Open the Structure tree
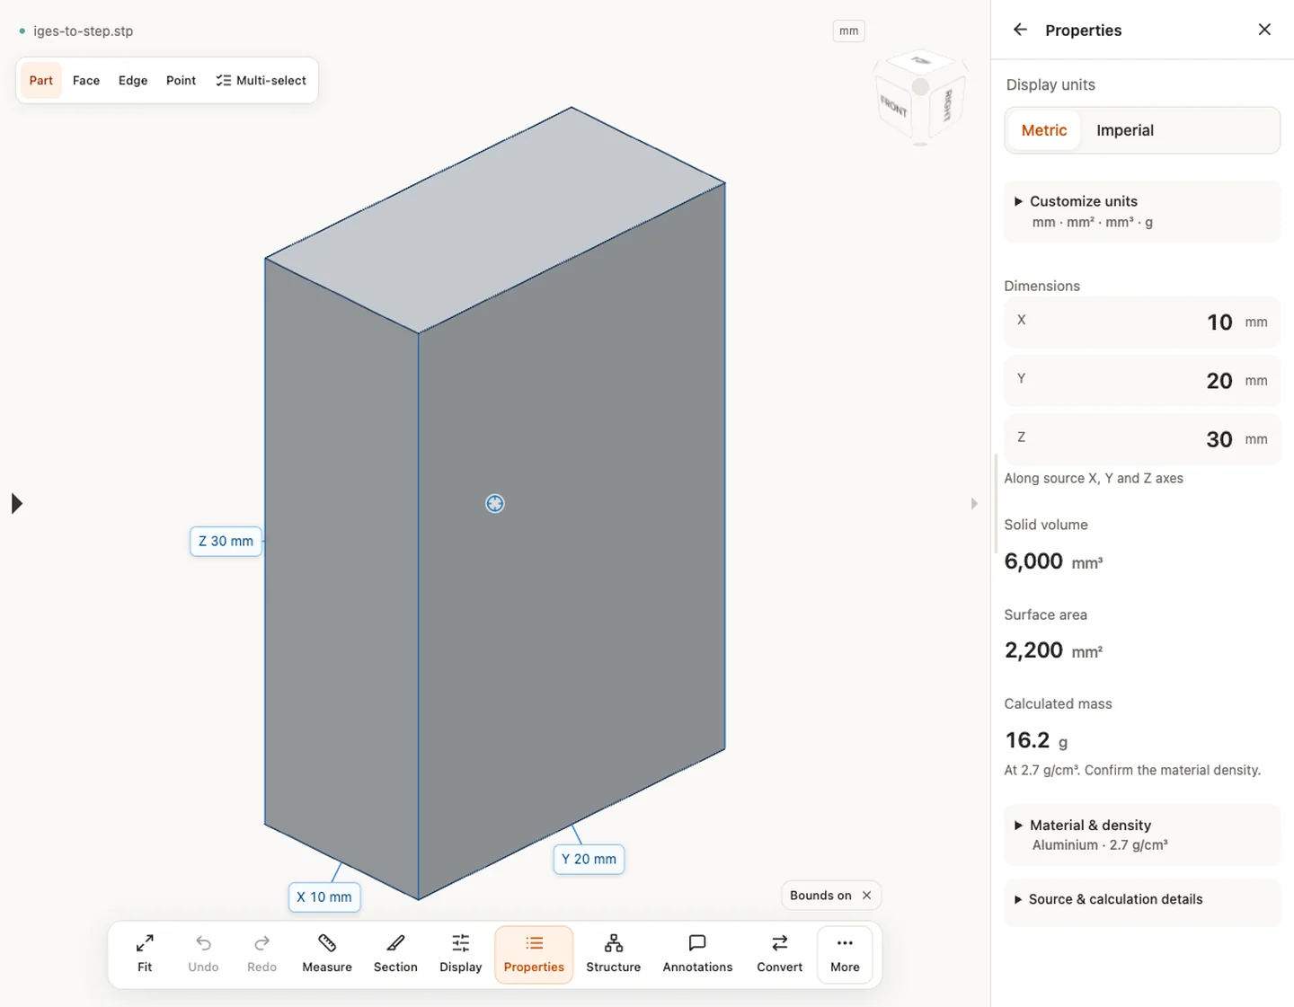1294x1007 pixels. pyautogui.click(x=614, y=954)
